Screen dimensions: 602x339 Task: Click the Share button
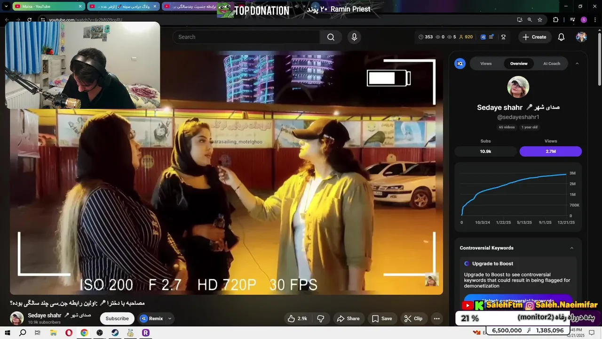point(349,319)
